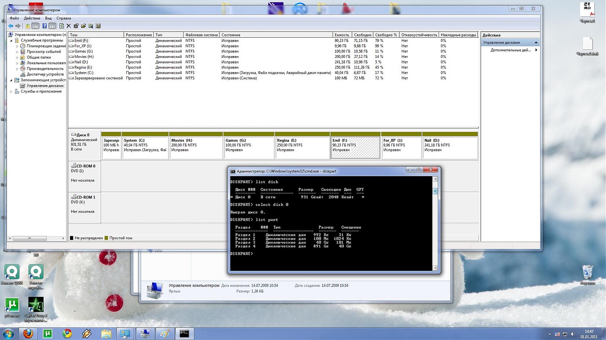Toggle show/hide console tree toolbar button
This screenshot has height=340, width=606.
pos(35,26)
